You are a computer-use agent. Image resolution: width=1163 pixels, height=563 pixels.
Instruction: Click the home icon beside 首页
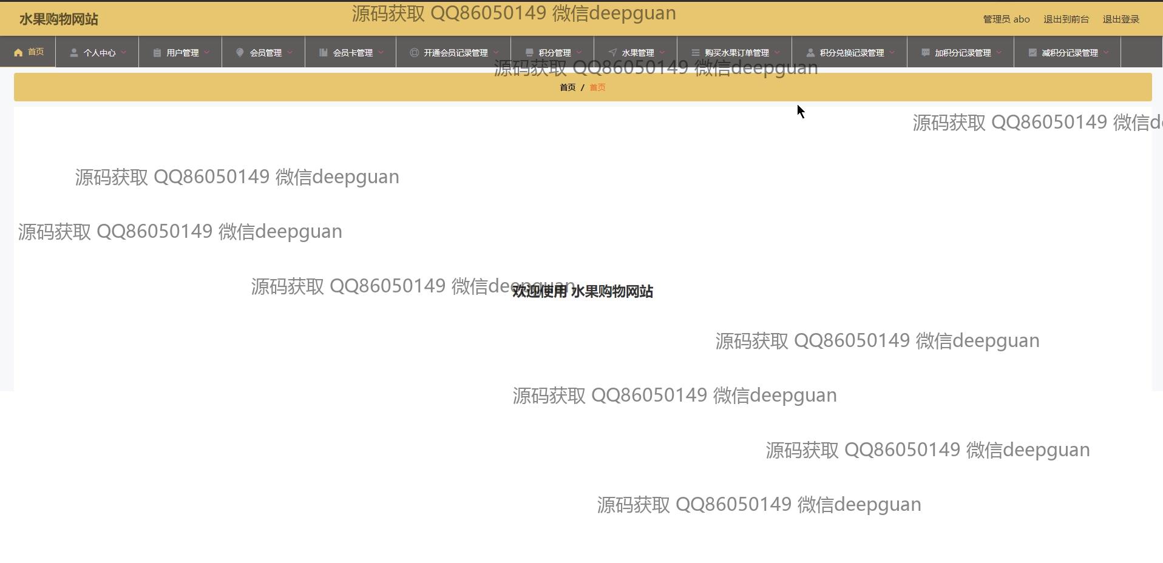pyautogui.click(x=18, y=52)
